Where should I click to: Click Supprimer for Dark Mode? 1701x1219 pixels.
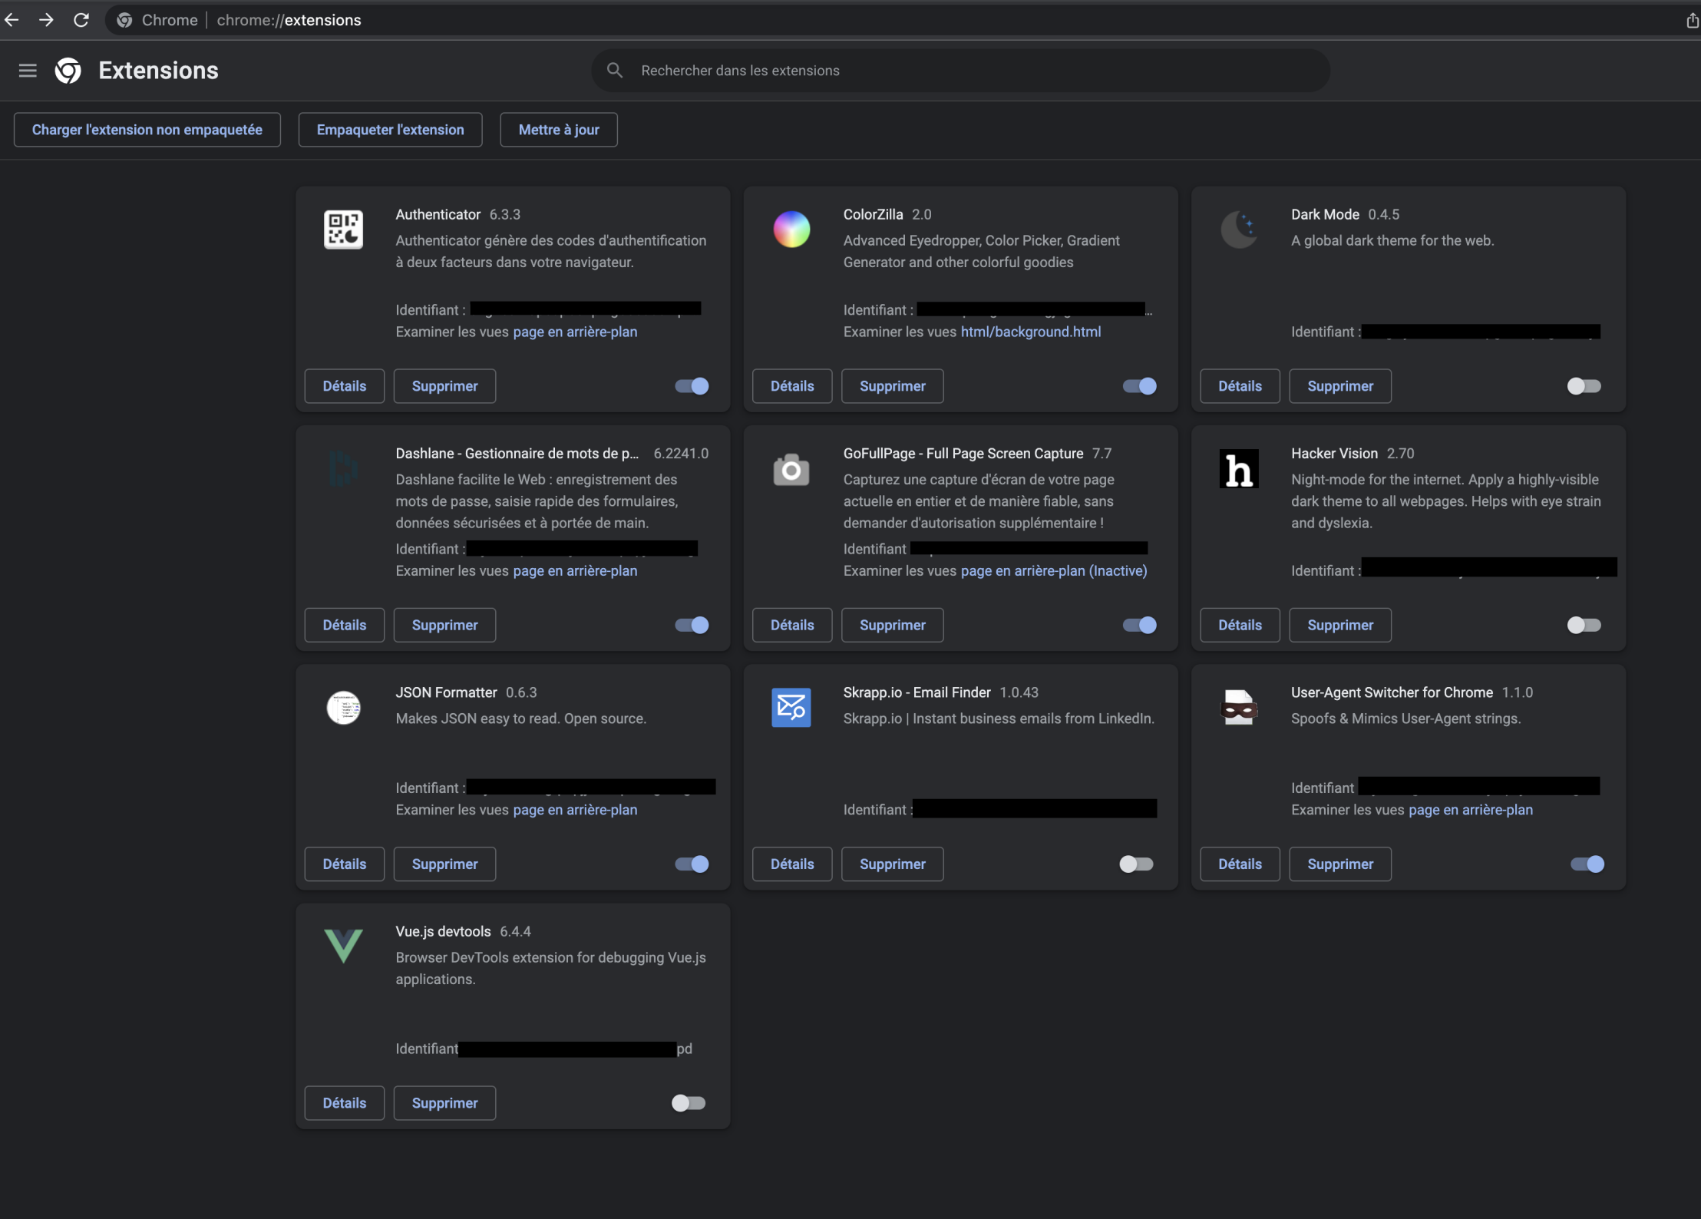[1340, 386]
